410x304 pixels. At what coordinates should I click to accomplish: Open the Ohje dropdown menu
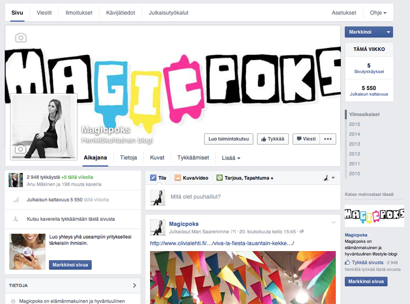(378, 13)
